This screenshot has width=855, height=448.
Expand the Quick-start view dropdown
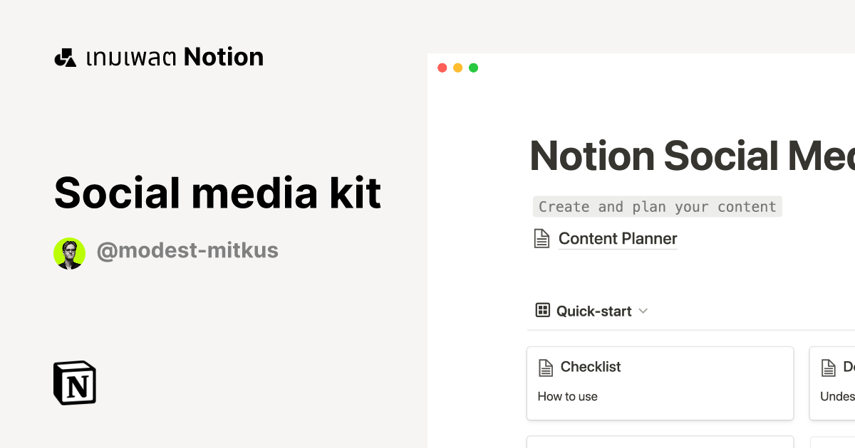point(643,311)
